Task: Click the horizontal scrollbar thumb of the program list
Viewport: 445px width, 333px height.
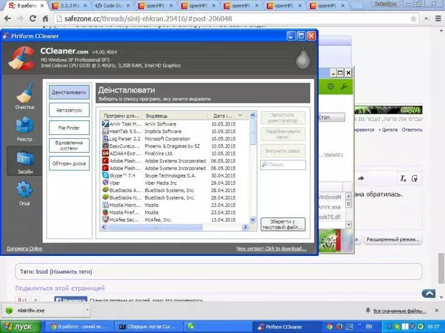Action: tap(155, 227)
